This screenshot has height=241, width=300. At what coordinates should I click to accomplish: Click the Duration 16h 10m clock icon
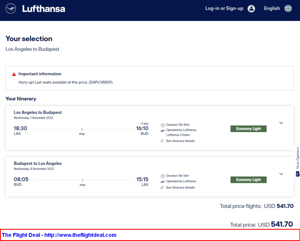pos(163,176)
